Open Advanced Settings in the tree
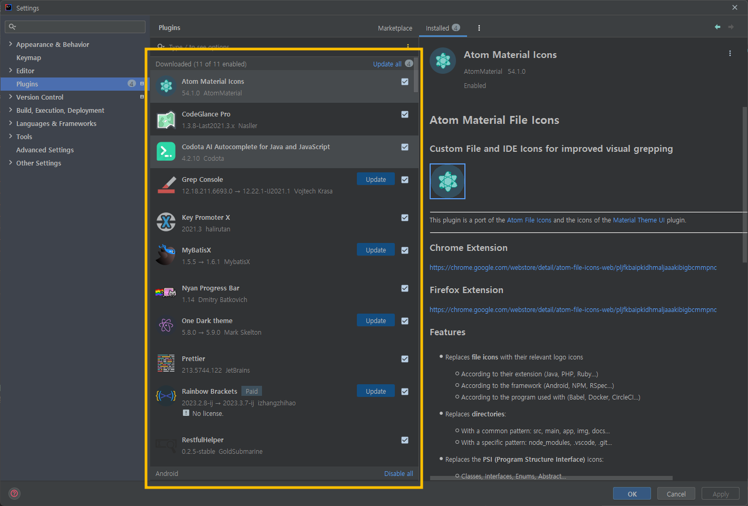 coord(45,150)
